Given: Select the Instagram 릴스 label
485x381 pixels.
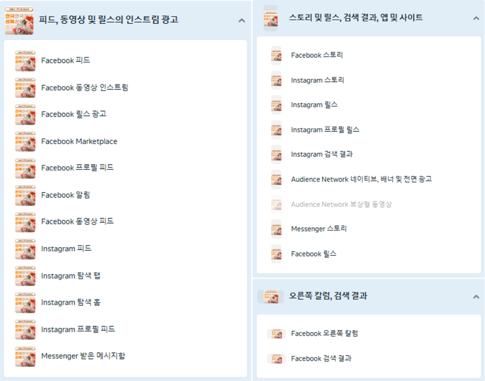Looking at the screenshot, I should click(314, 105).
